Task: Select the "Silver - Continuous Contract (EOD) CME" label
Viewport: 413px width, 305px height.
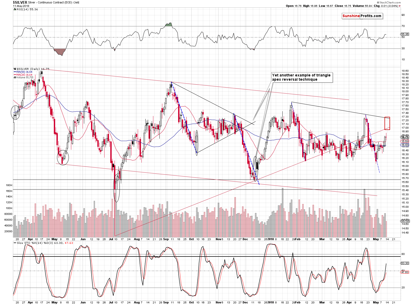Action: tap(53, 2)
